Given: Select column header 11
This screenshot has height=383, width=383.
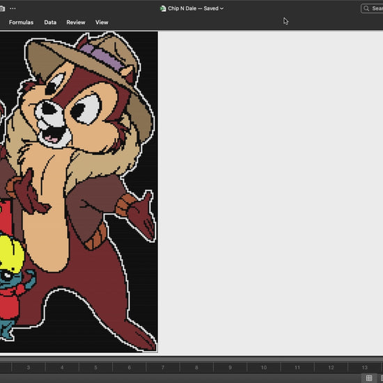Looking at the screenshot, I should tap(297, 368).
